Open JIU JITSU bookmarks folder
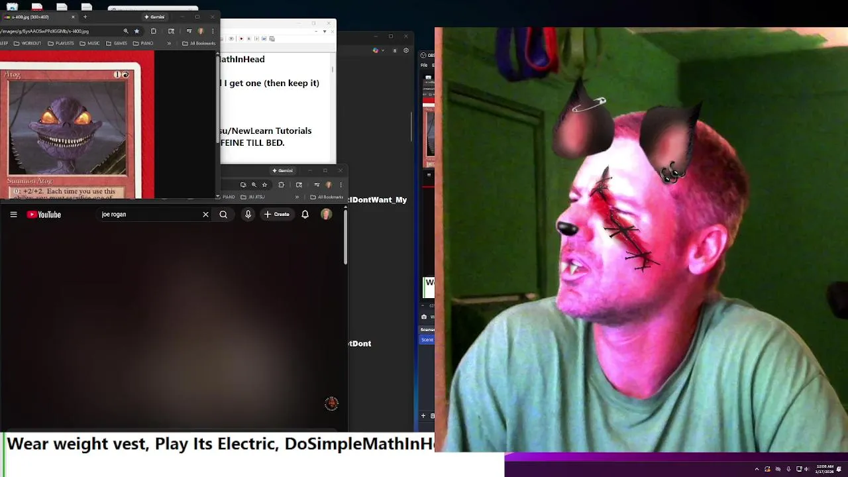 (252, 197)
